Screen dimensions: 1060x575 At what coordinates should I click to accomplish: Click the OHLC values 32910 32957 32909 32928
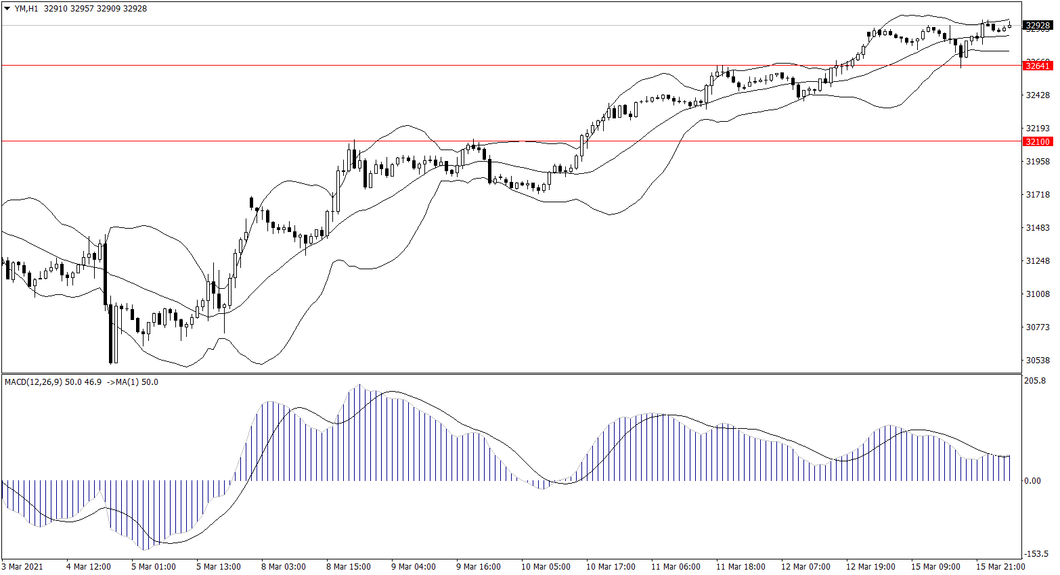point(95,9)
